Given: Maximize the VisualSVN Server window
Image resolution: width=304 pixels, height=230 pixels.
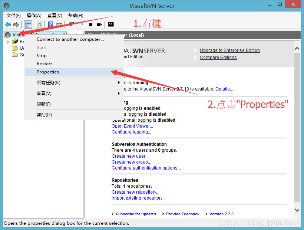Looking at the screenshot, I should click(x=280, y=4).
